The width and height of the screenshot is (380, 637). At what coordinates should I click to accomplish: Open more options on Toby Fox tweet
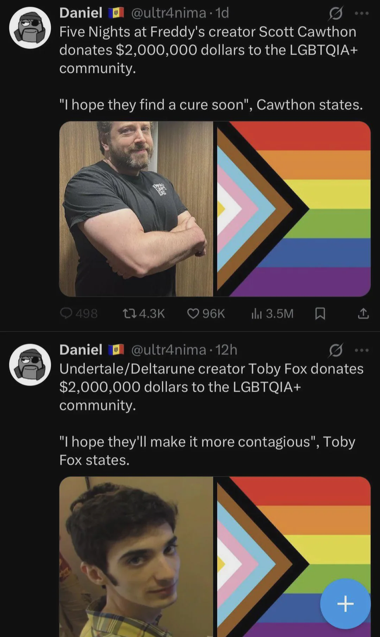pyautogui.click(x=362, y=350)
